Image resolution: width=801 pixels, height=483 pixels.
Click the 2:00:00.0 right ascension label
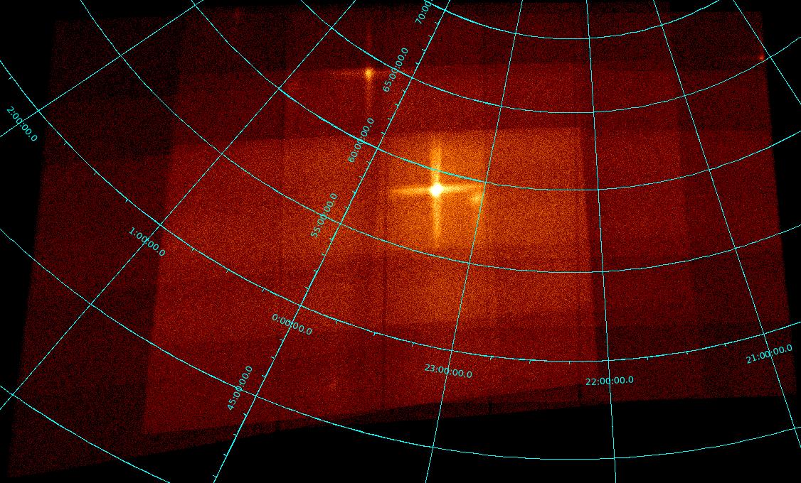tap(23, 124)
